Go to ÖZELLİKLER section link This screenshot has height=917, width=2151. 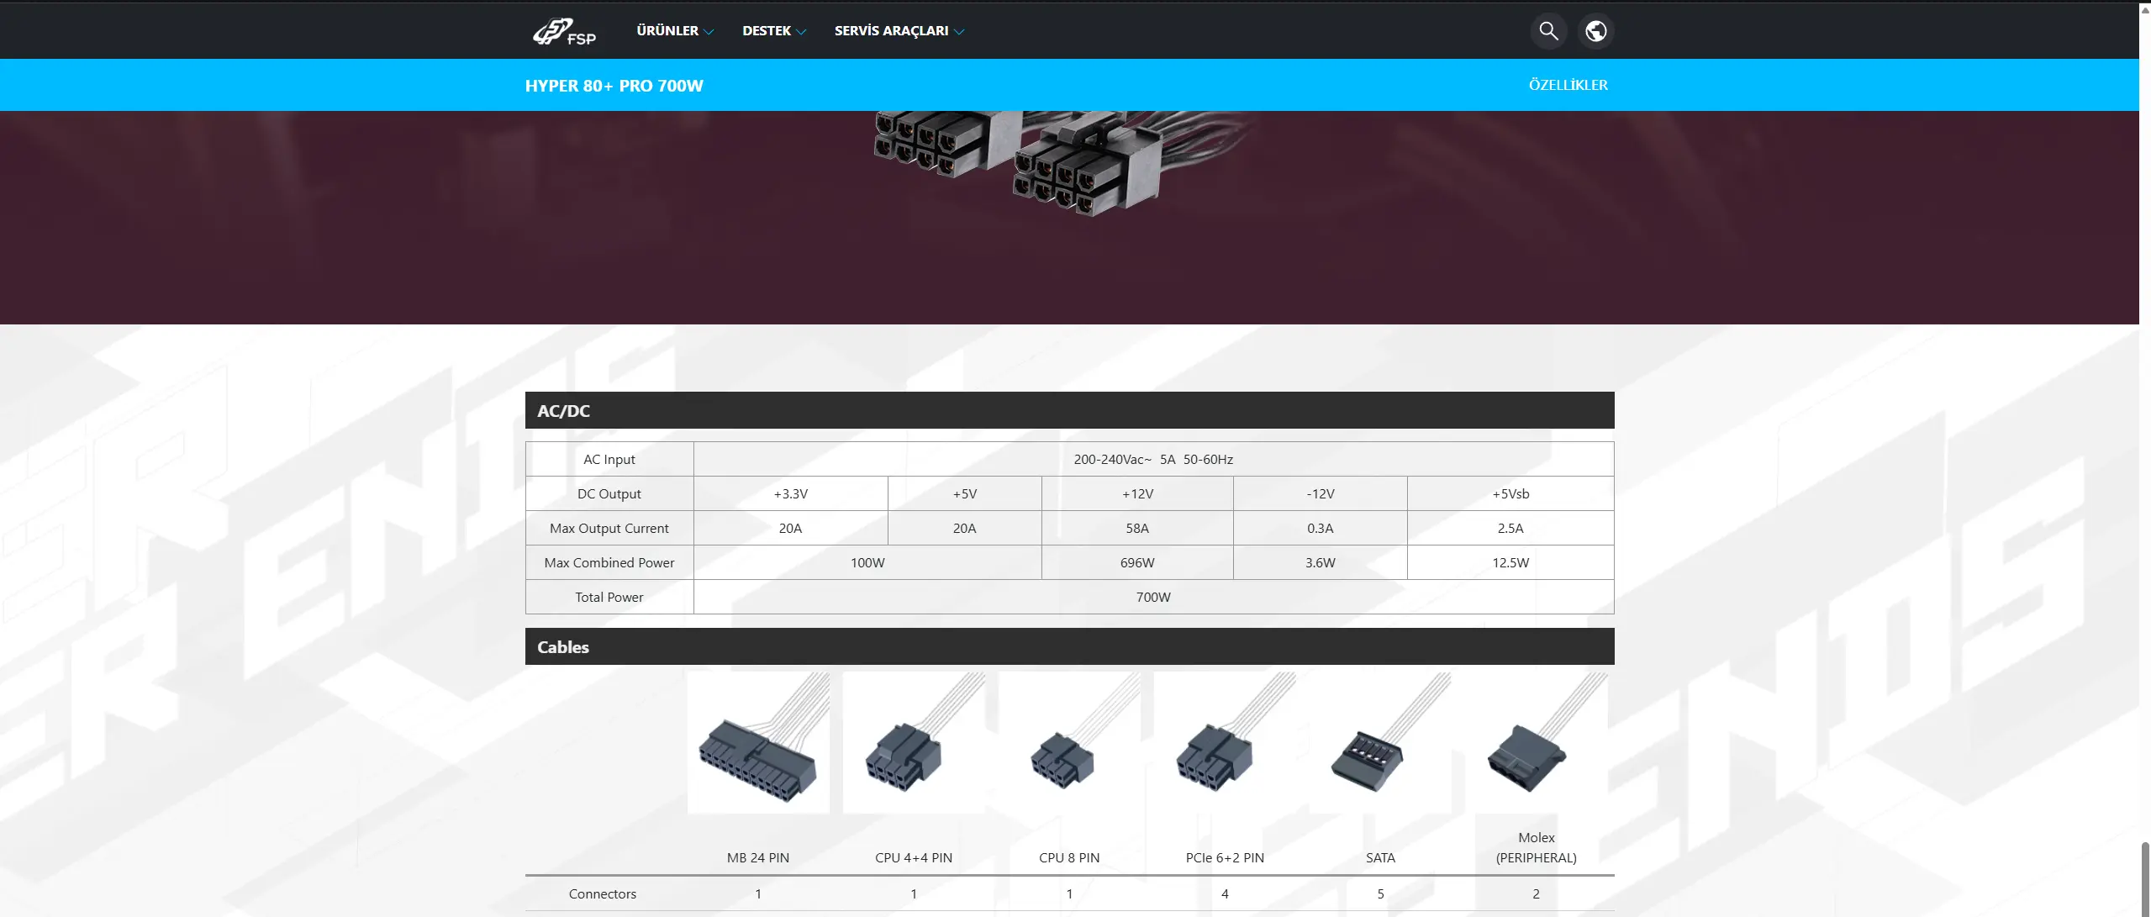(x=1568, y=85)
